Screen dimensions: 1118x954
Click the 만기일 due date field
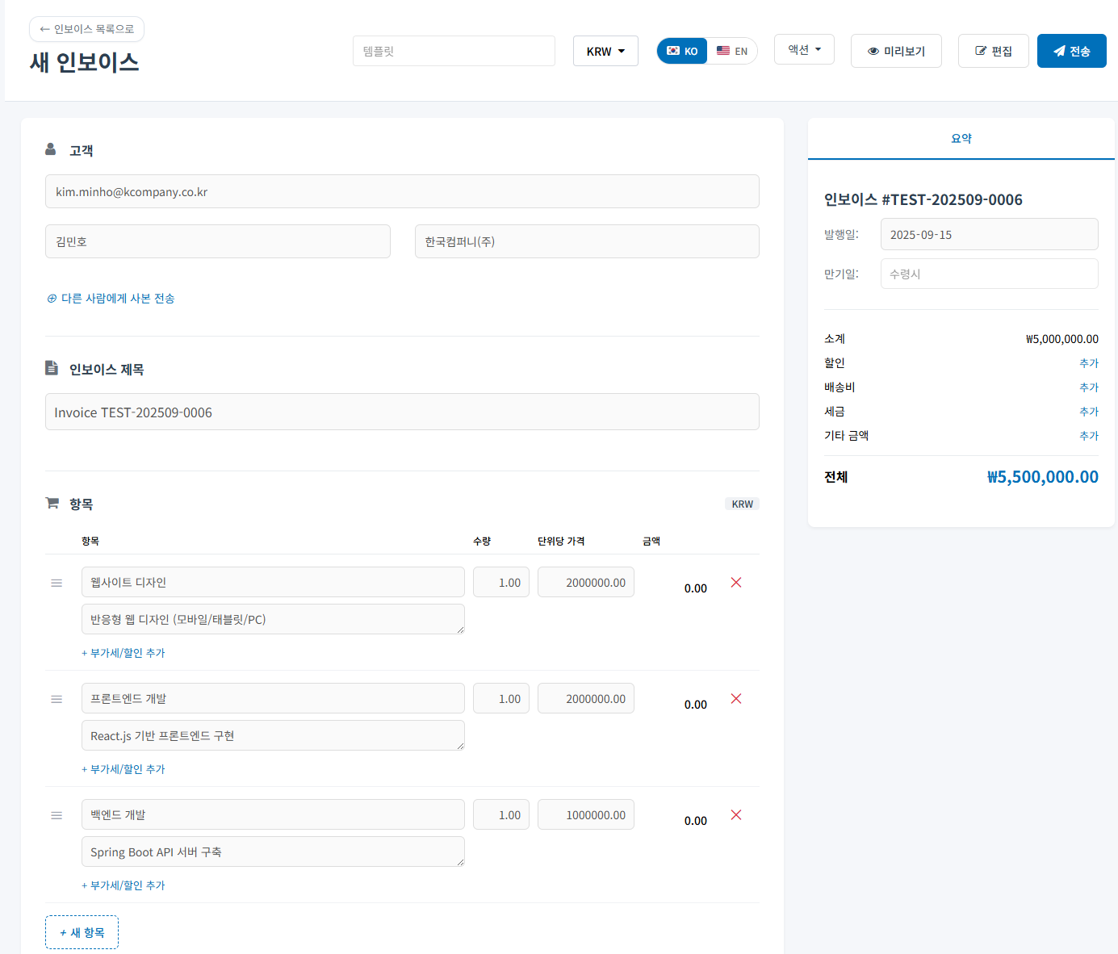(989, 274)
